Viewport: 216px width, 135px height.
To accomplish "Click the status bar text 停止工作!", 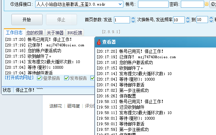I will tap(25, 90).
